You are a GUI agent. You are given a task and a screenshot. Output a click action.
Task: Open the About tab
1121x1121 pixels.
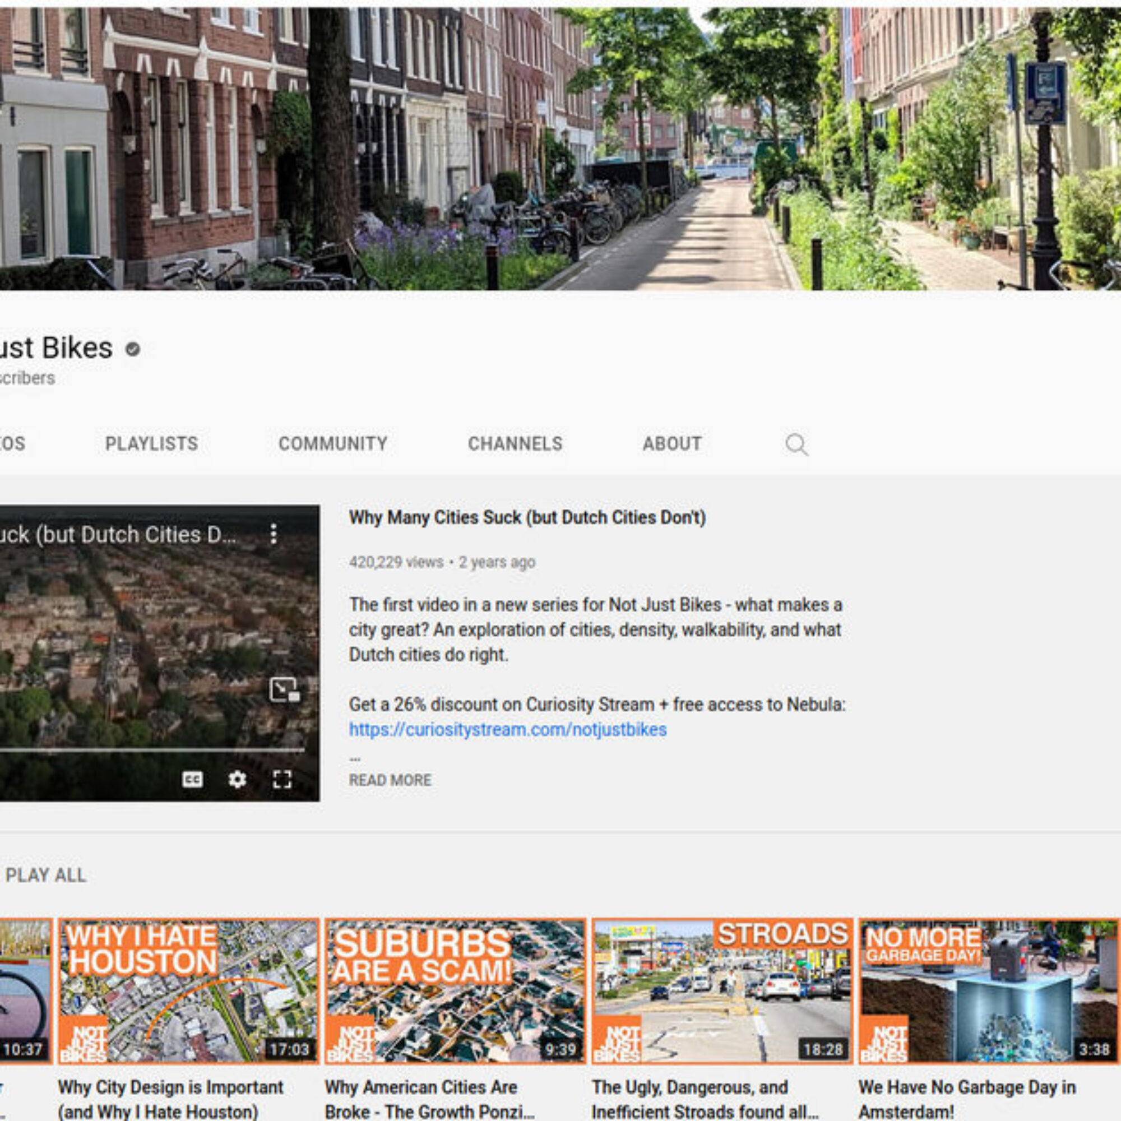(x=672, y=444)
